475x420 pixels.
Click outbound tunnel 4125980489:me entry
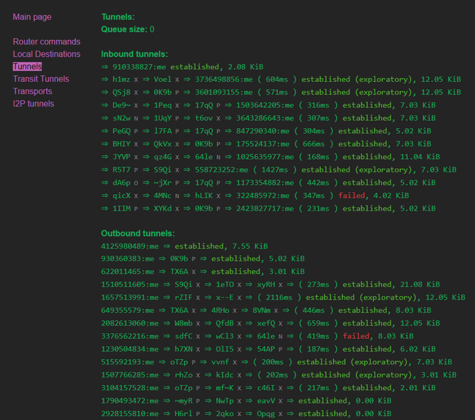click(185, 246)
